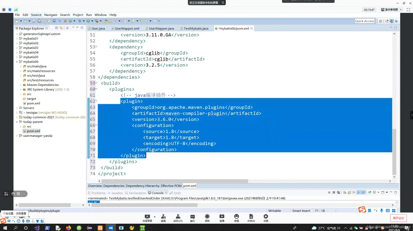
Task: Expand src/main/java folder in mybatis06
Action: point(21,66)
